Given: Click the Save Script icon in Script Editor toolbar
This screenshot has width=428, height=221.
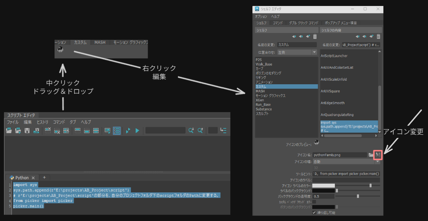Looking at the screenshot, I should 27,130.
